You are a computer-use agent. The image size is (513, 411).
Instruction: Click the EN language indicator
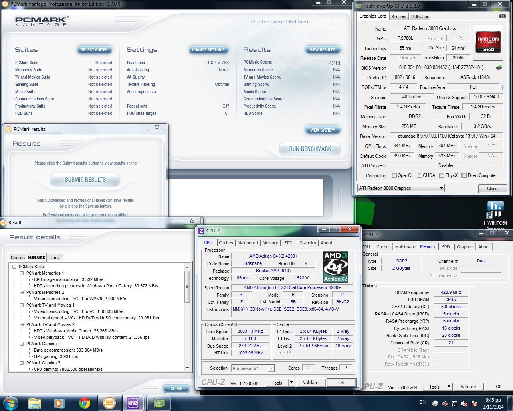click(423, 402)
